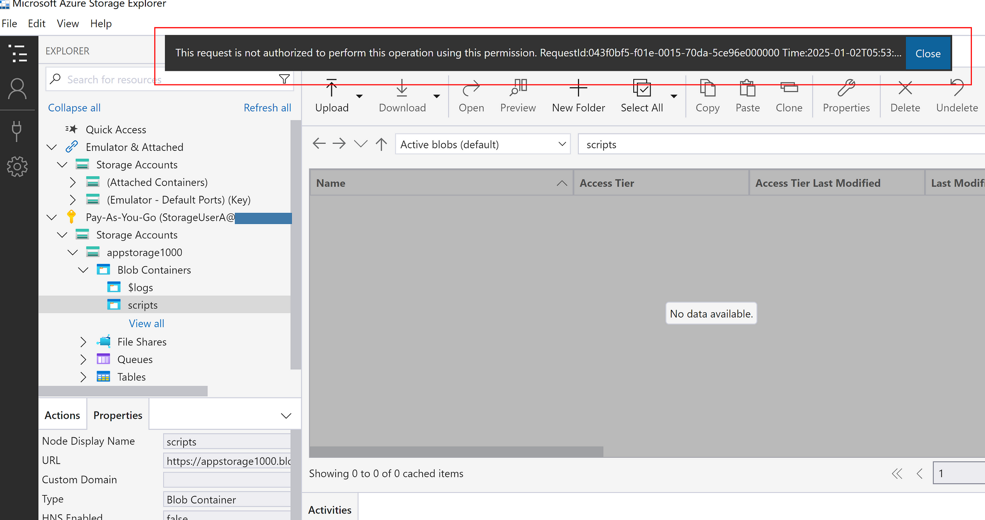Expand the File Shares node
The image size is (985, 520).
coord(83,342)
